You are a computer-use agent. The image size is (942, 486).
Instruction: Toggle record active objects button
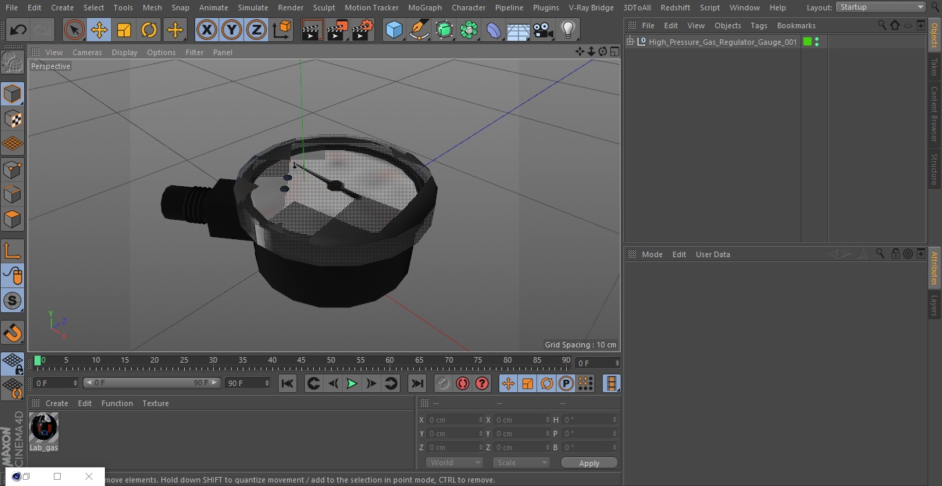point(443,383)
